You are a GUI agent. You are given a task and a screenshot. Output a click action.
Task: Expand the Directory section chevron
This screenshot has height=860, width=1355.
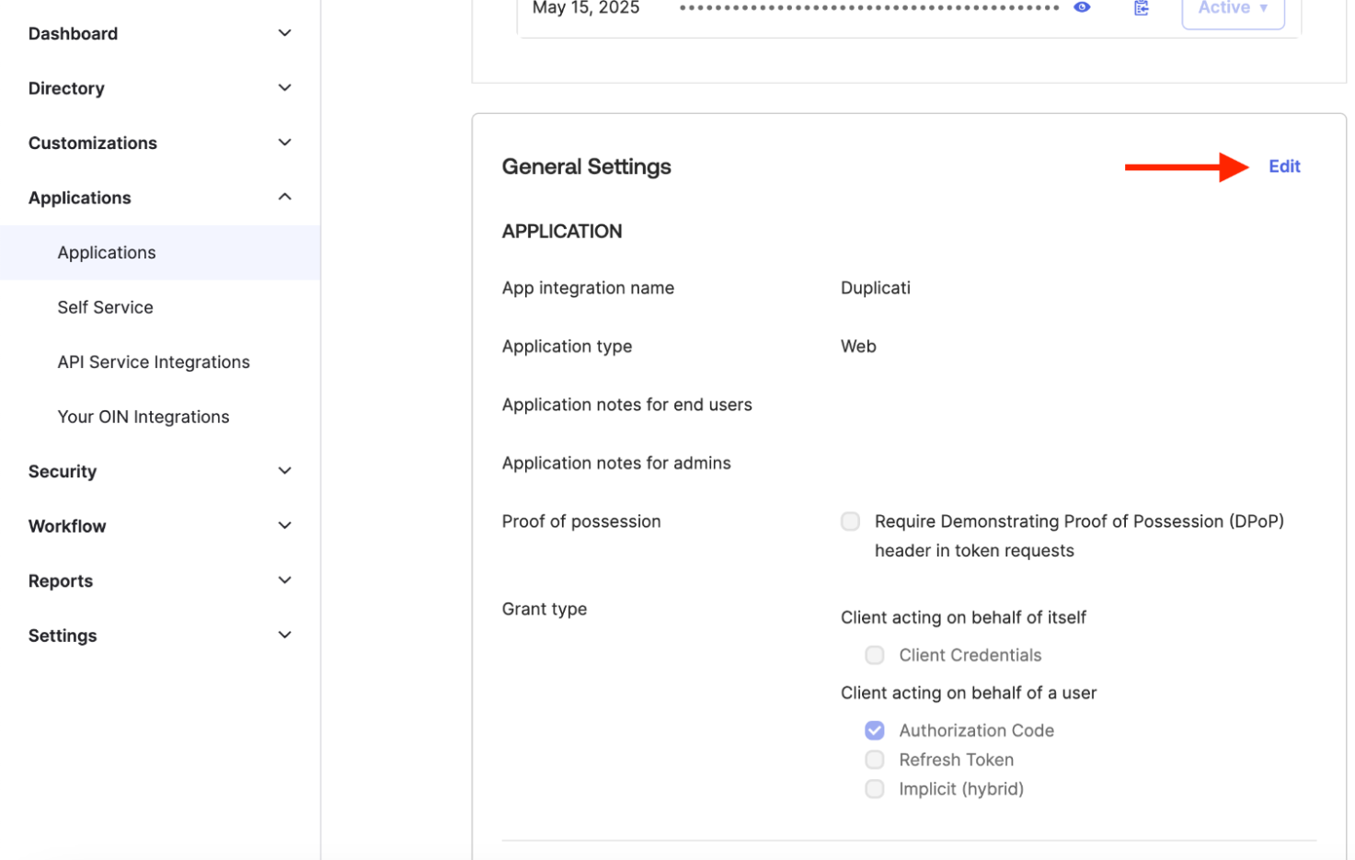(285, 88)
